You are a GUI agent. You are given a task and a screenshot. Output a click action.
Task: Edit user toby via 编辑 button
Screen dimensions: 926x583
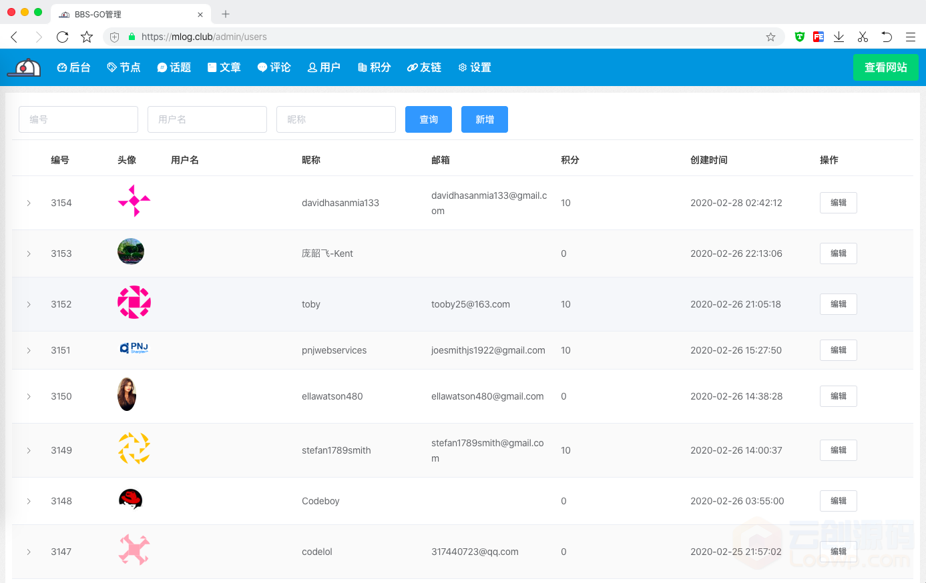click(x=839, y=304)
